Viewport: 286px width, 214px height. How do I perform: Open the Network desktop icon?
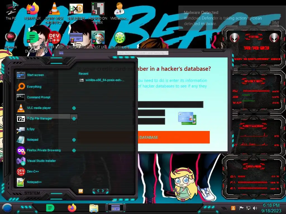coord(11,40)
